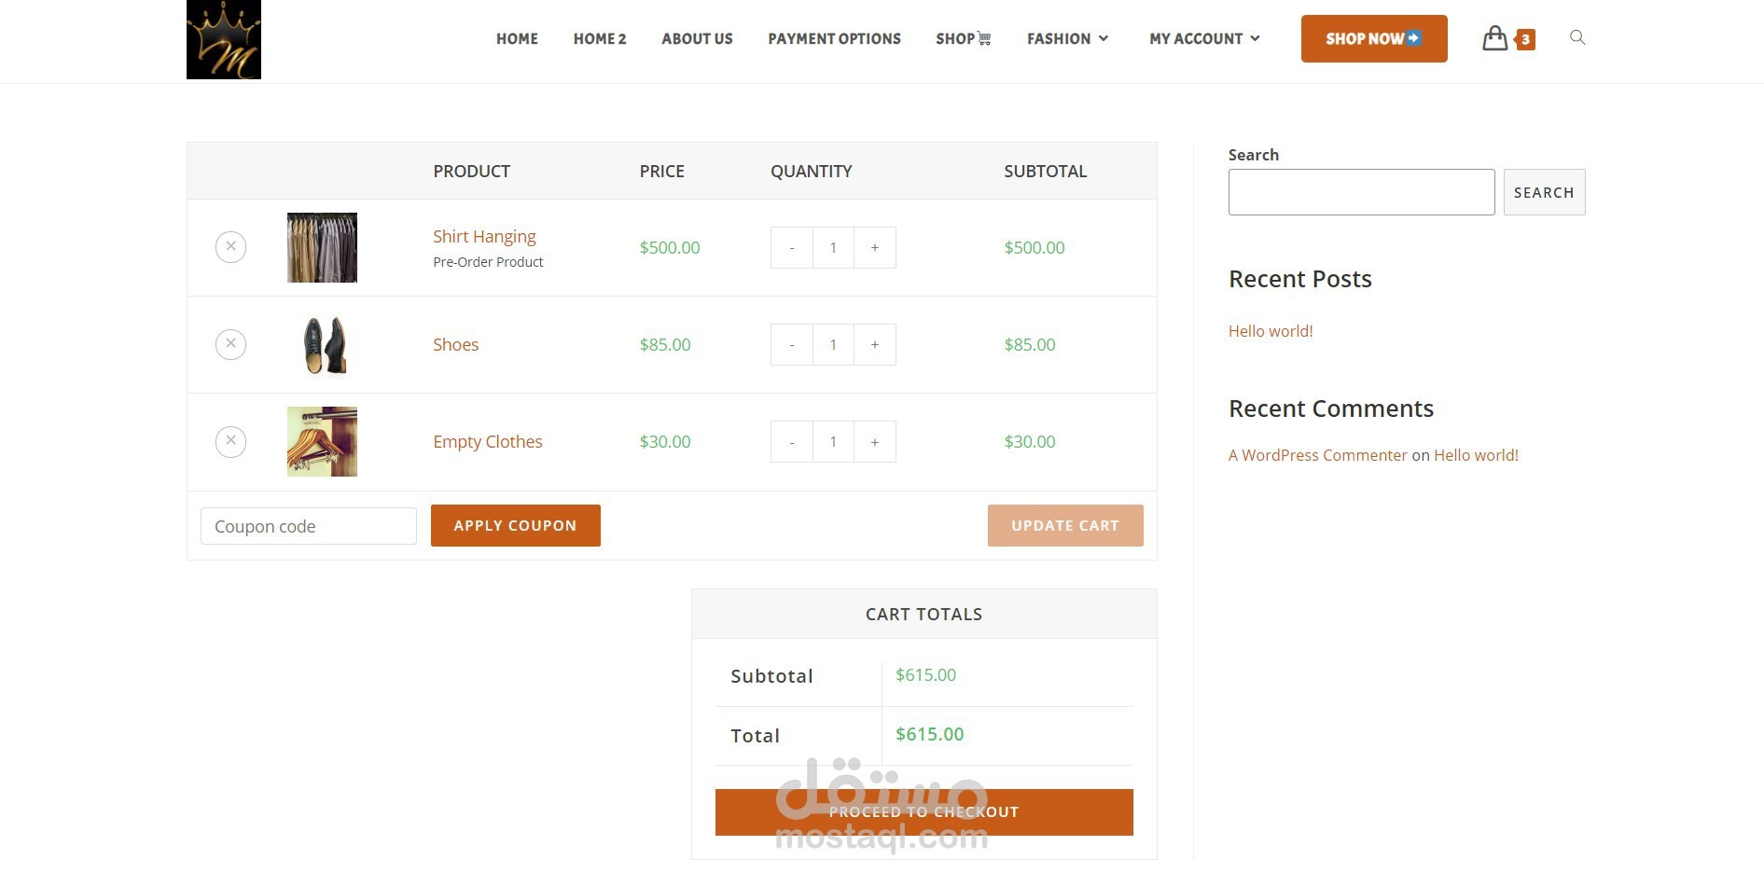The width and height of the screenshot is (1764, 873).
Task: Open the Shop menu item
Action: tap(964, 38)
